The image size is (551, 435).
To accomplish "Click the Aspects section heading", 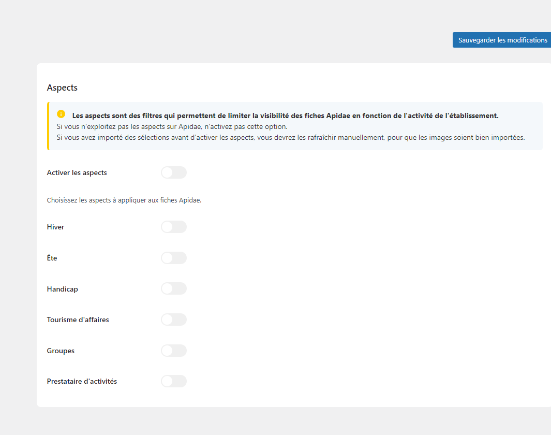I will (x=62, y=88).
